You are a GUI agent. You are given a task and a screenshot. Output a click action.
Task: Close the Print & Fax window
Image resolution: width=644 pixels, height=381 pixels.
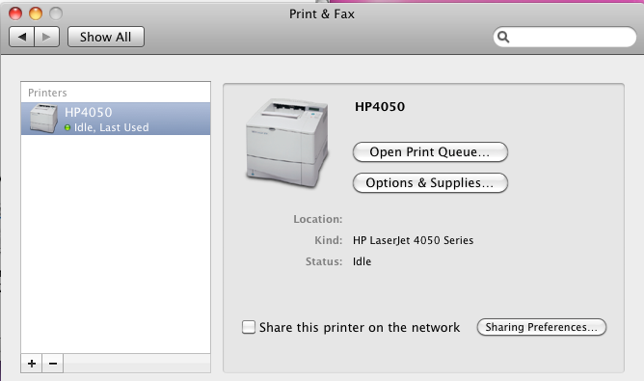pyautogui.click(x=15, y=14)
